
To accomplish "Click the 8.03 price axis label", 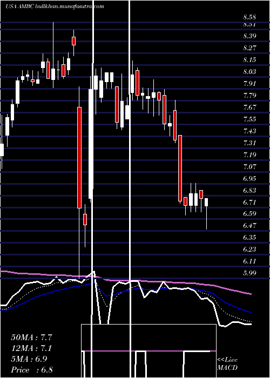I will (x=249, y=72).
